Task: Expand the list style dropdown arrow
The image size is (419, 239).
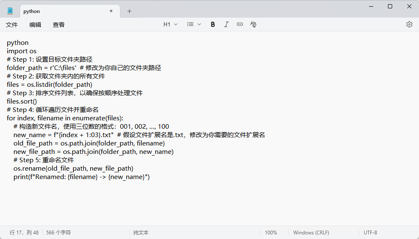Action: tap(199, 24)
